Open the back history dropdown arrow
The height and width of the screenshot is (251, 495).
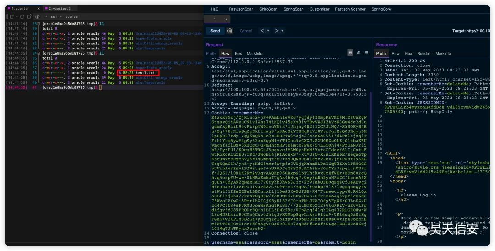268,31
